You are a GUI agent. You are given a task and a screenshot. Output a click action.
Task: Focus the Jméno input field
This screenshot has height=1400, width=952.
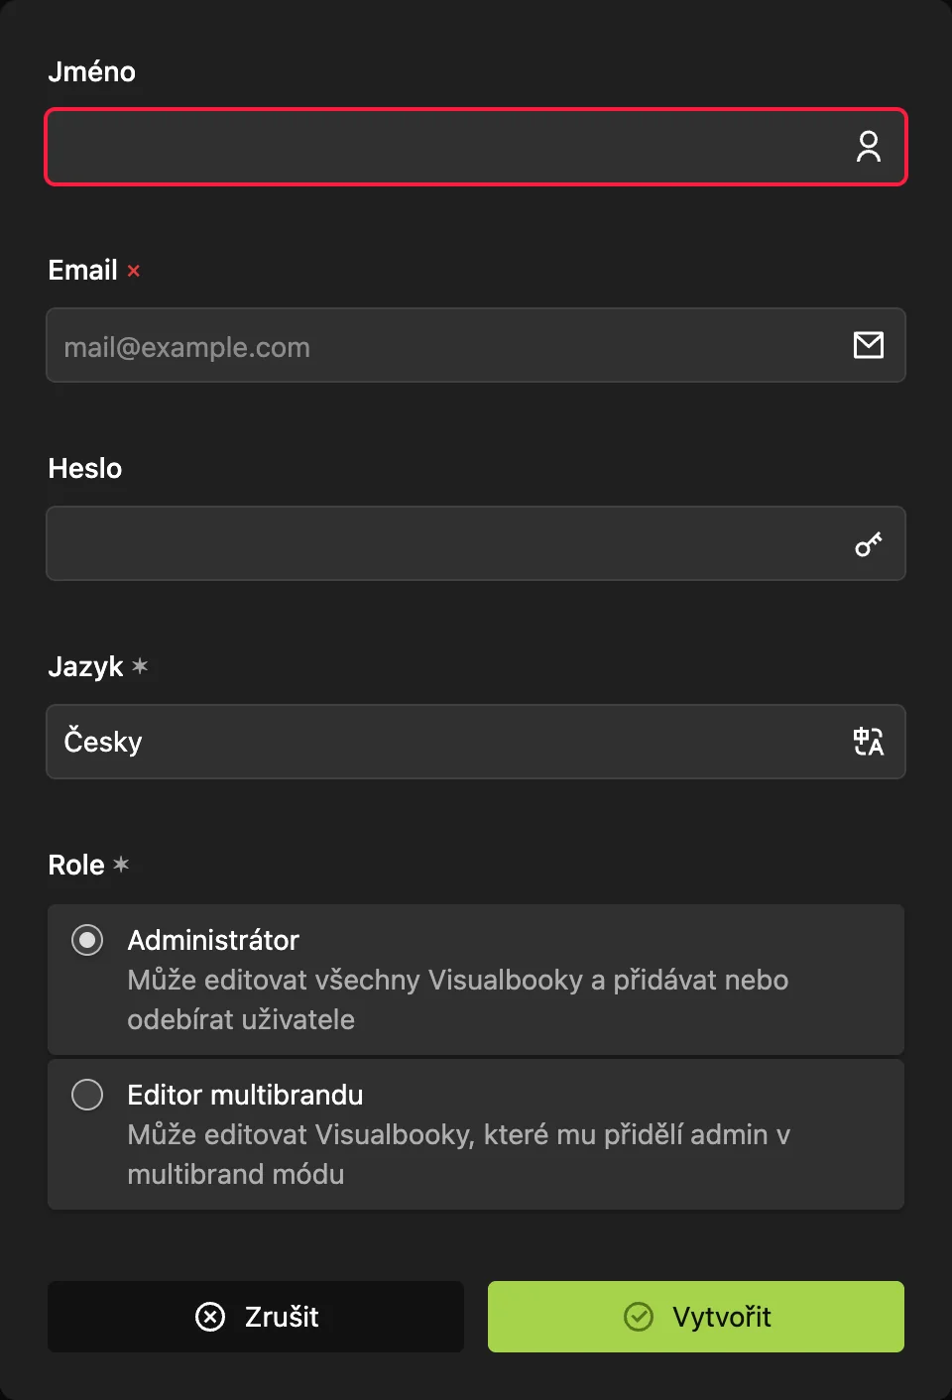point(476,147)
